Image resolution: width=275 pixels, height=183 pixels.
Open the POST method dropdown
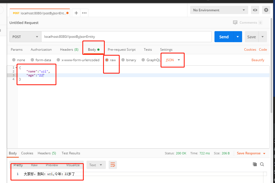click(x=25, y=37)
